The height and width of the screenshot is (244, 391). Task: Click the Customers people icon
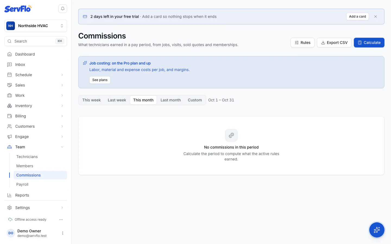[x=10, y=126]
